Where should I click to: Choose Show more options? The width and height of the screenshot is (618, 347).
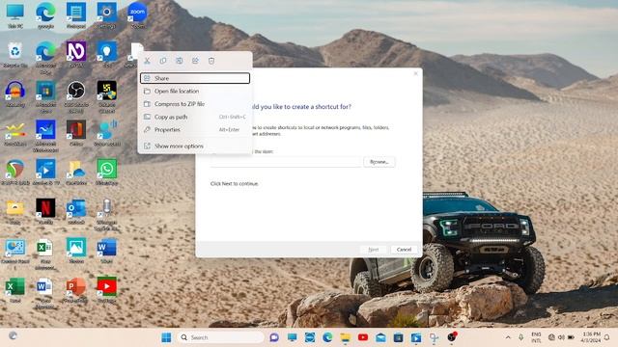tap(195, 146)
